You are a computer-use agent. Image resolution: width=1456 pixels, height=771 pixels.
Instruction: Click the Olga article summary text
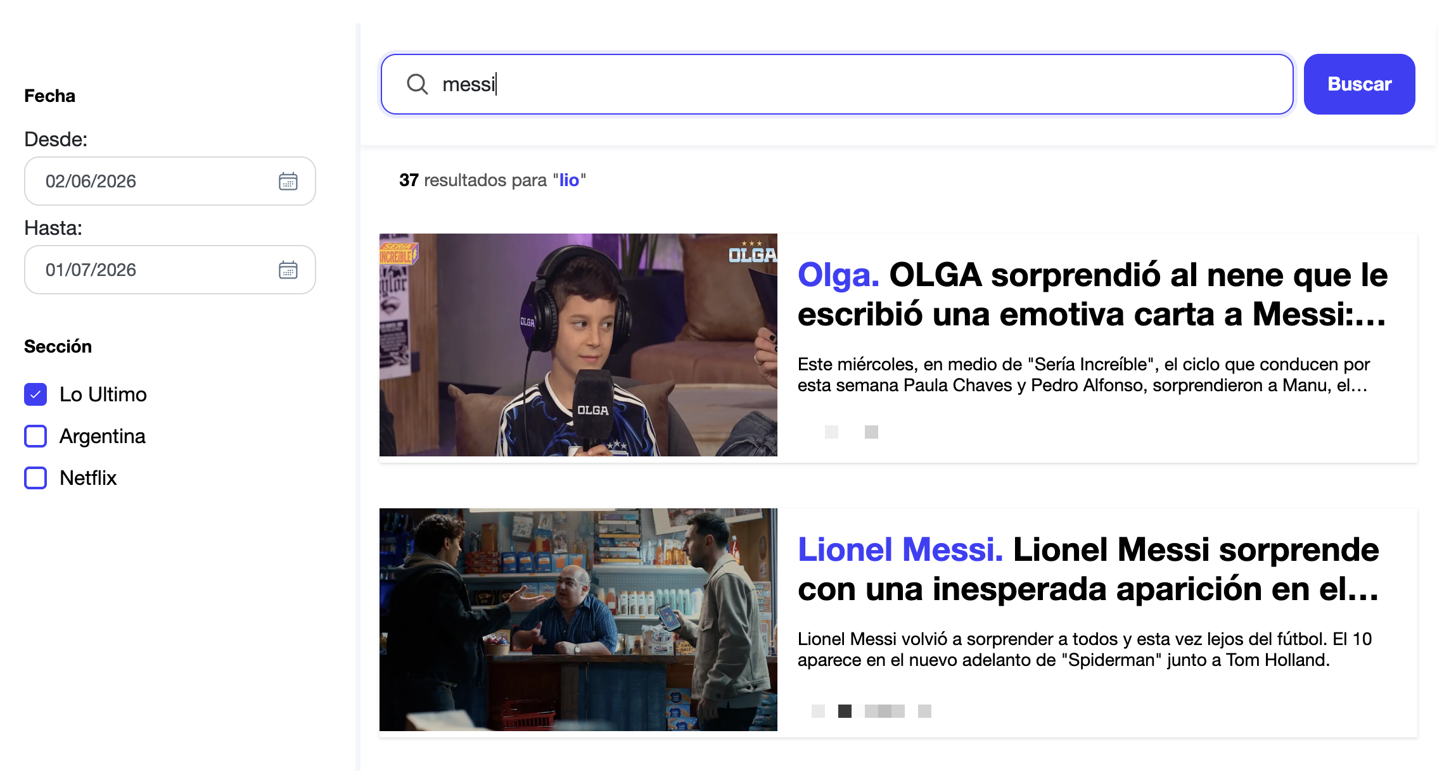[x=1083, y=375]
